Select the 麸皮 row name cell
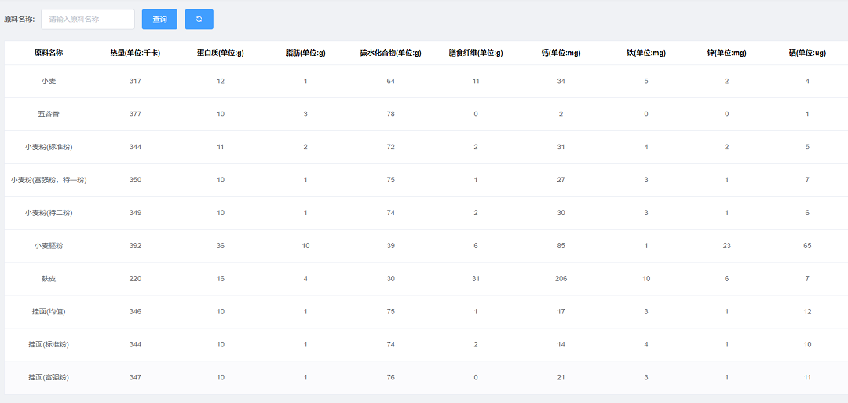Screen dimensions: 848x403 [x=49, y=279]
